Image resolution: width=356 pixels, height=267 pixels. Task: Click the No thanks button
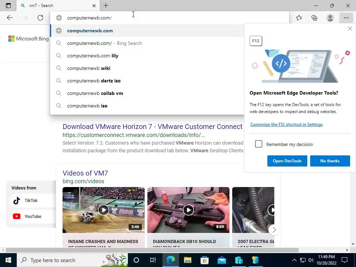pos(330,161)
